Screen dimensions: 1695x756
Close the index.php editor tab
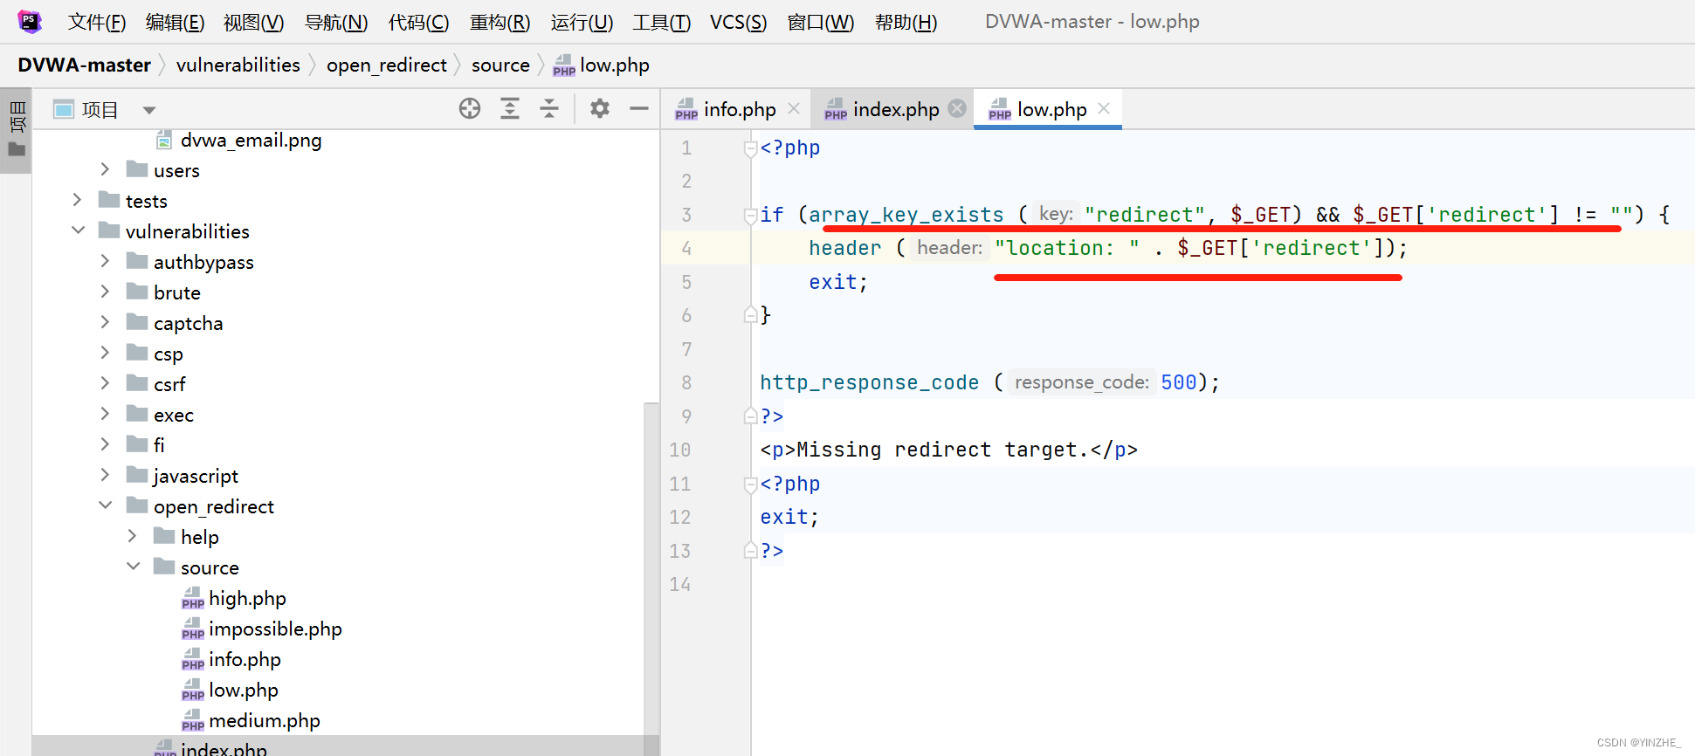(958, 108)
